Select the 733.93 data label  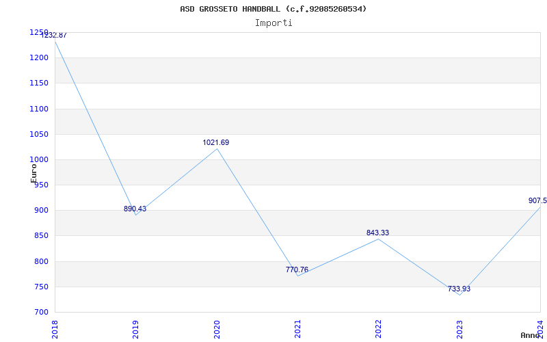[x=459, y=289]
